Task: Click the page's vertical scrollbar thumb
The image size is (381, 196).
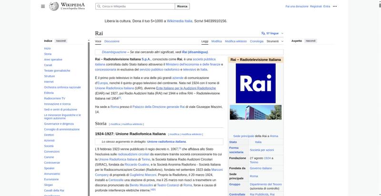Action: pos(380,4)
